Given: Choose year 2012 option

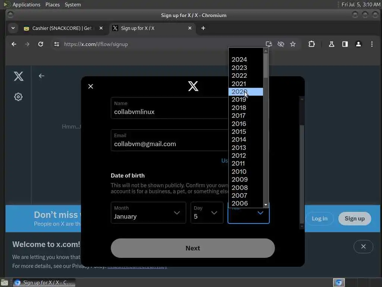Looking at the screenshot, I should (x=245, y=155).
